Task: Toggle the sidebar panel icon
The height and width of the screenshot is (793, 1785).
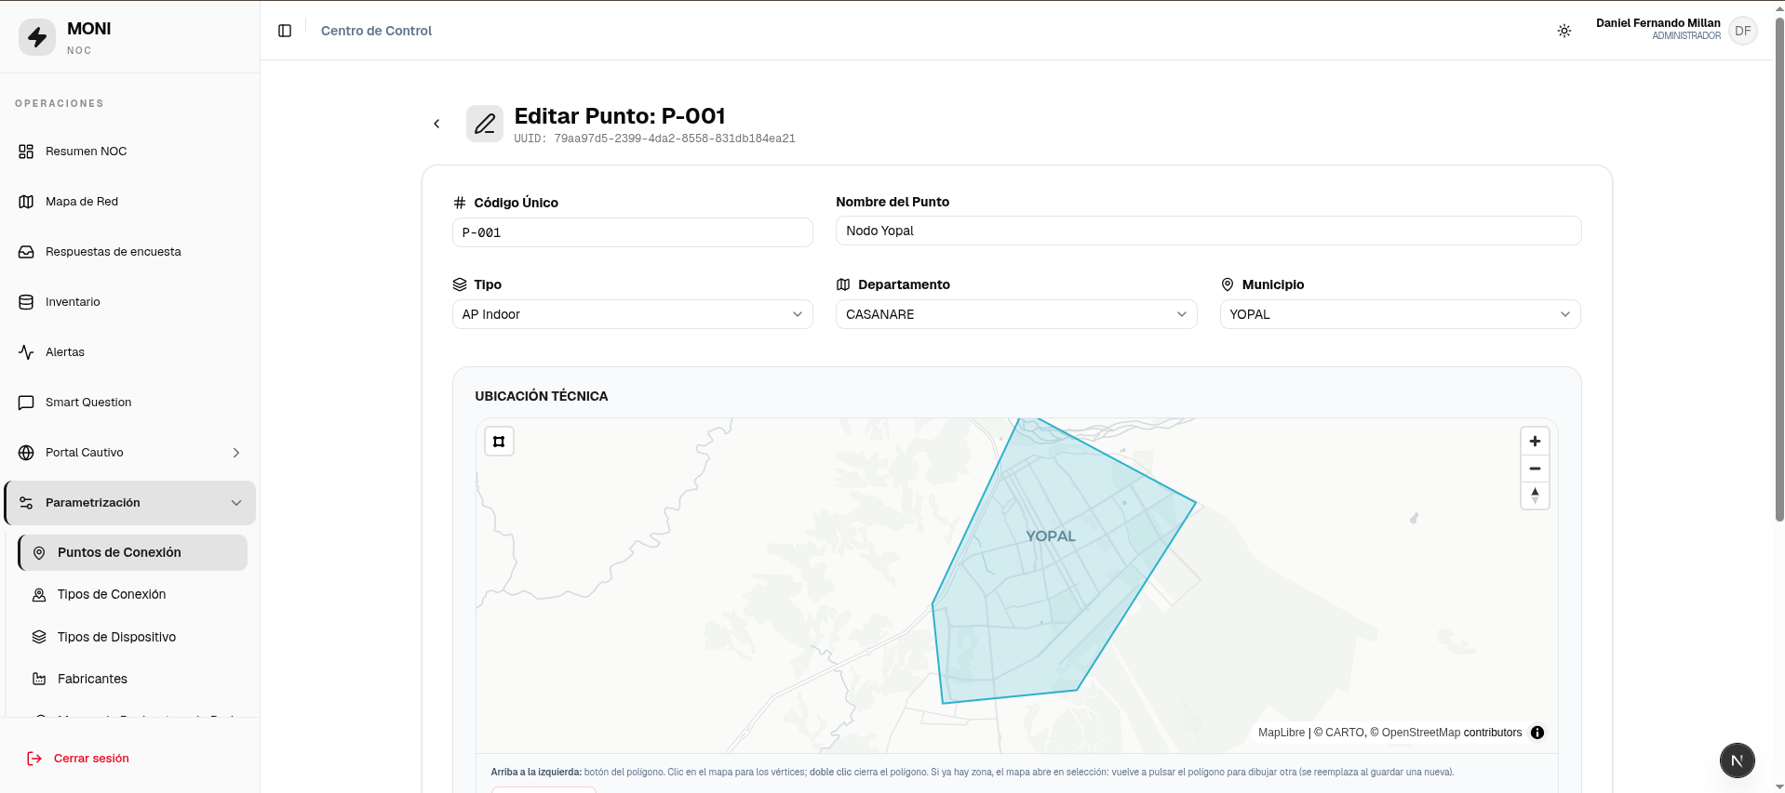Action: coord(285,31)
